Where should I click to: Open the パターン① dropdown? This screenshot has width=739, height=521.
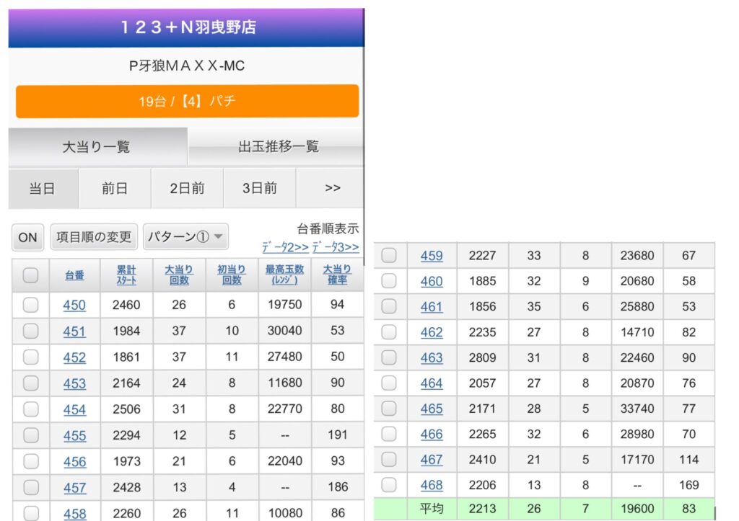pyautogui.click(x=185, y=236)
